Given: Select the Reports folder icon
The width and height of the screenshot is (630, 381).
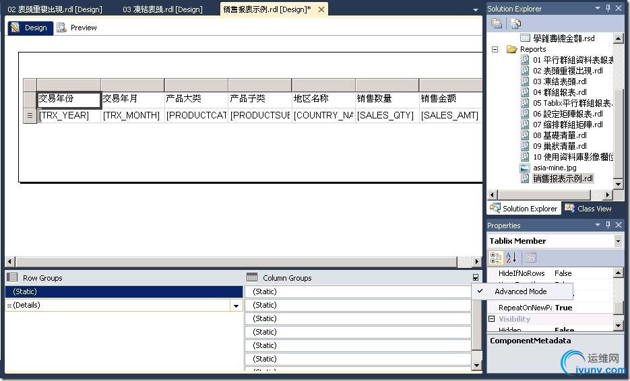Looking at the screenshot, I should tap(511, 49).
